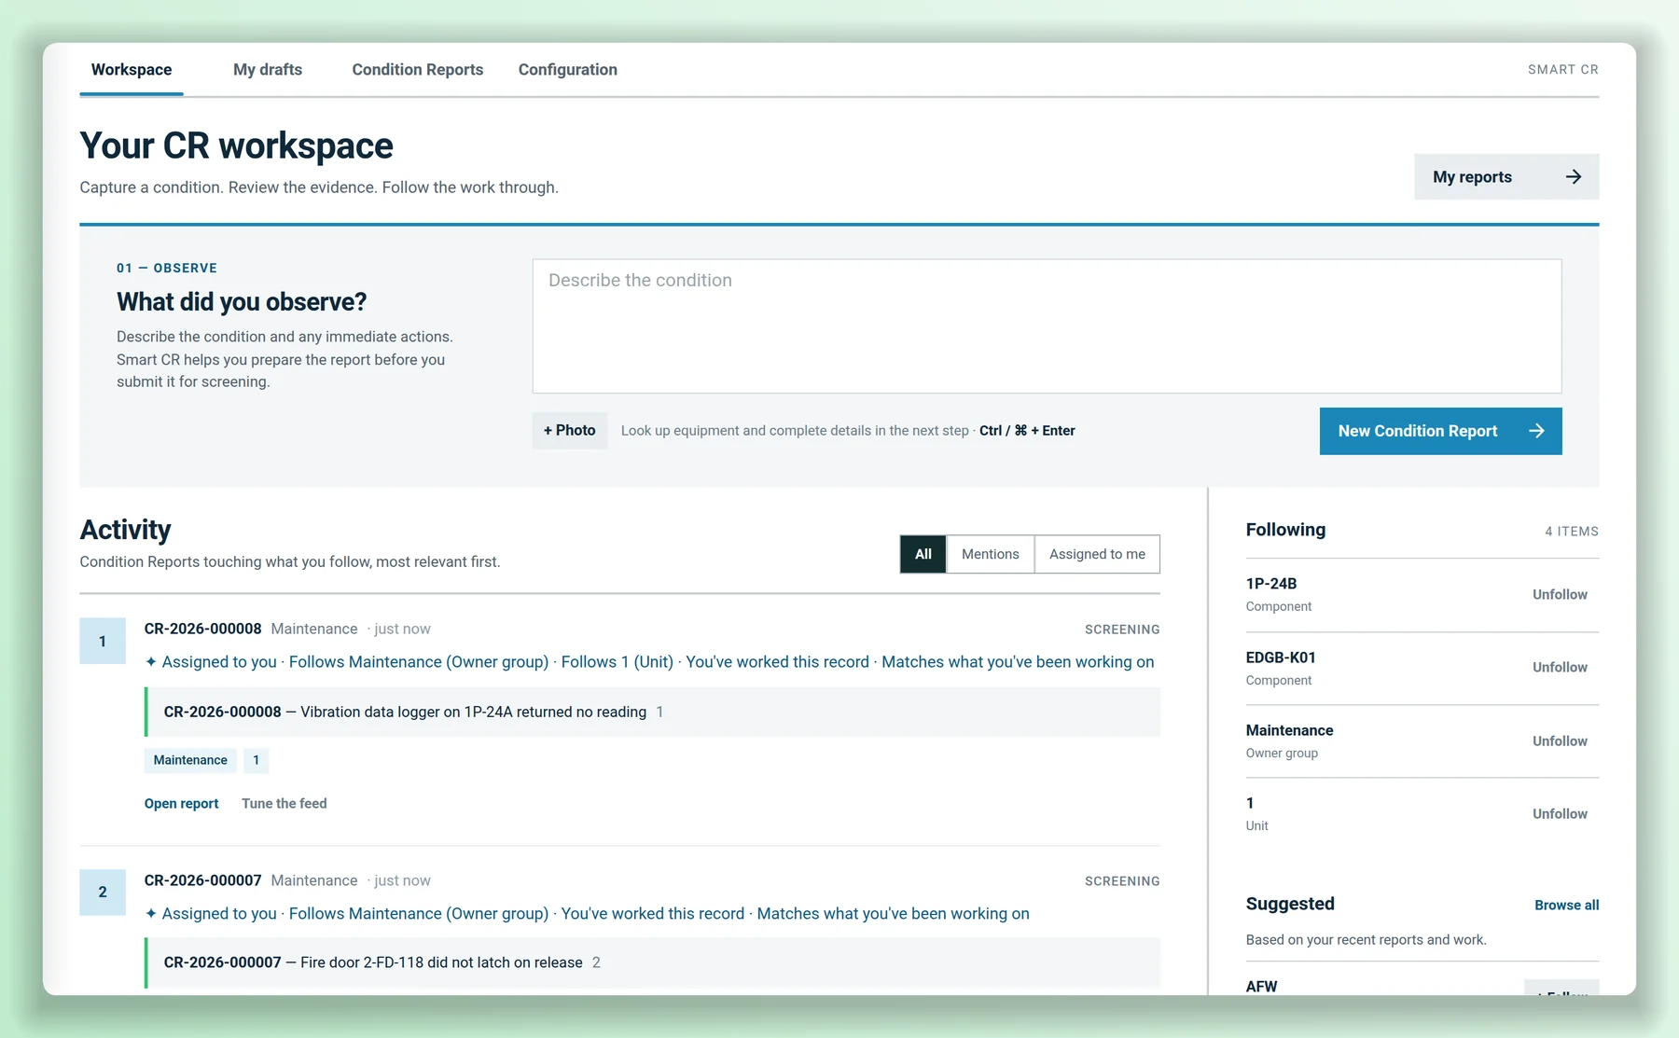Click 1P-24B in Following list
Viewport: 1679px width, 1038px height.
coord(1271,584)
